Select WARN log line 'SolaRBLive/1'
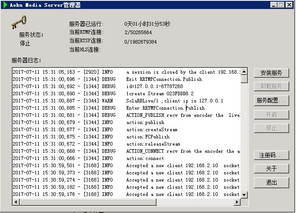Screen dimensions: 296x213 pos(126,101)
